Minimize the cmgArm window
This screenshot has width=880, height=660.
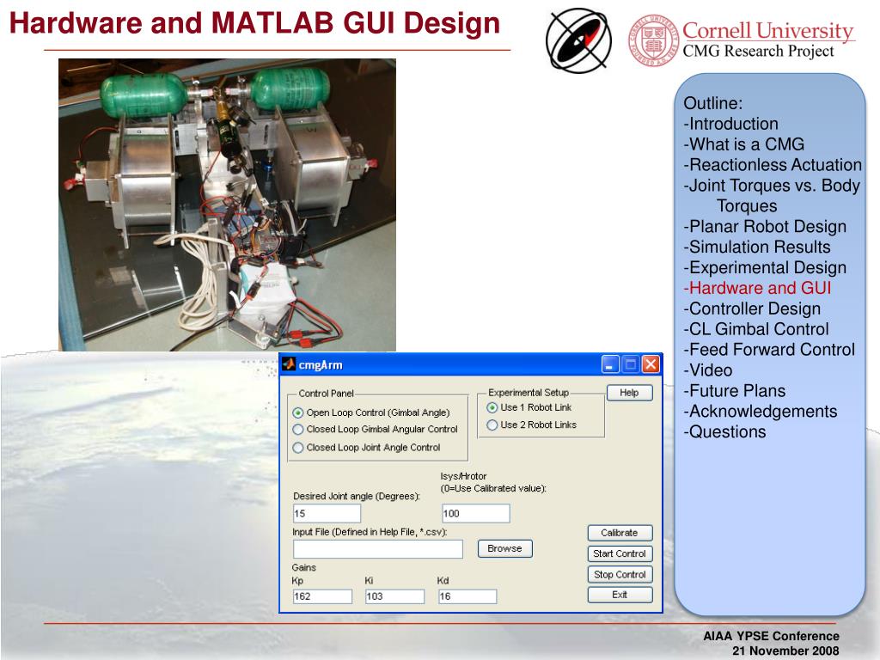pyautogui.click(x=610, y=364)
